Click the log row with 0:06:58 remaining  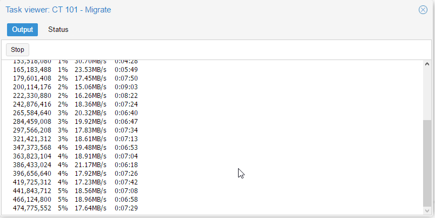pos(75,200)
